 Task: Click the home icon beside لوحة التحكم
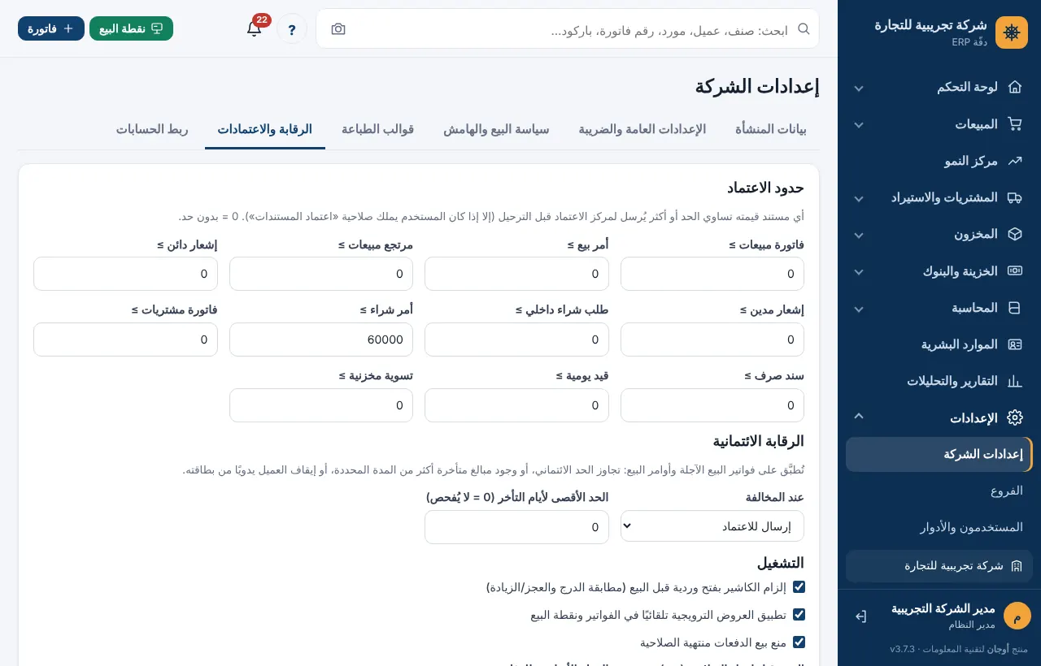point(1014,87)
